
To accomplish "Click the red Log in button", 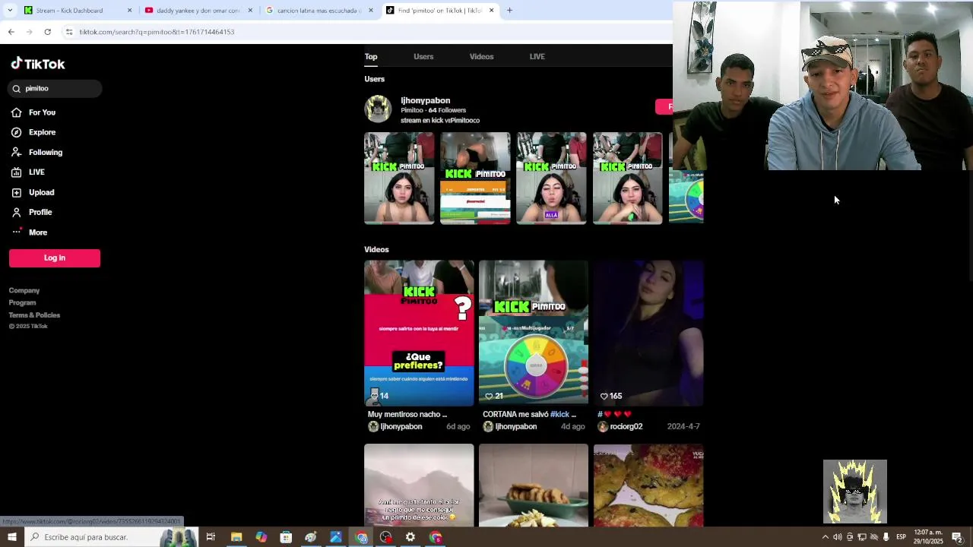I will point(55,258).
